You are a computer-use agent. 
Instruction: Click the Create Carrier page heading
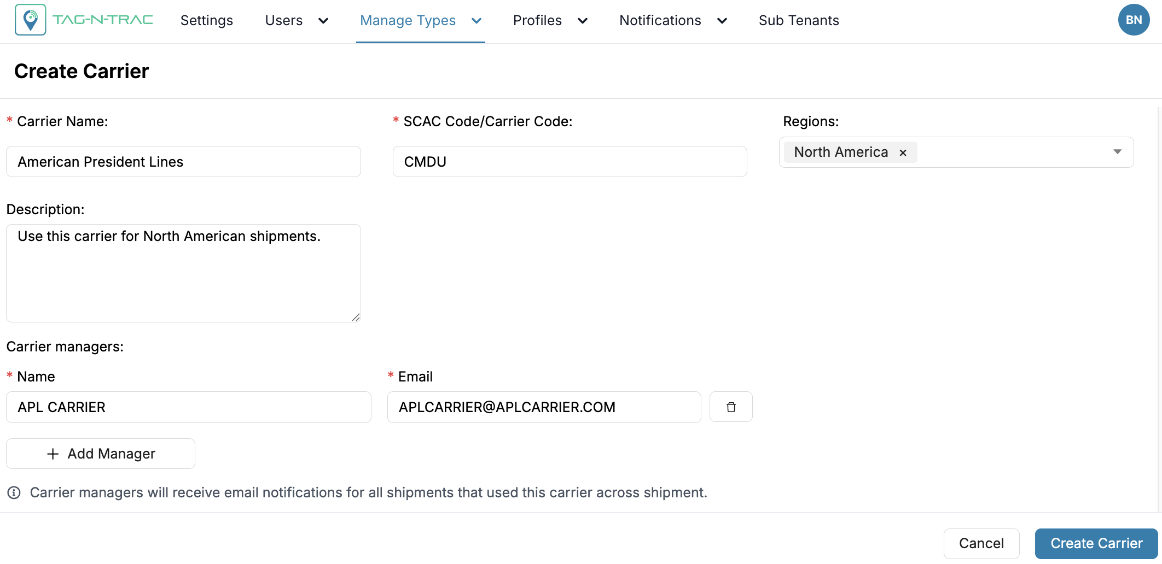(82, 71)
